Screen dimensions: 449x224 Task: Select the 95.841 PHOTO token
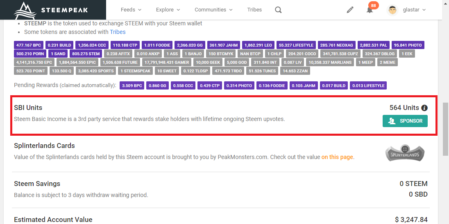(408, 45)
